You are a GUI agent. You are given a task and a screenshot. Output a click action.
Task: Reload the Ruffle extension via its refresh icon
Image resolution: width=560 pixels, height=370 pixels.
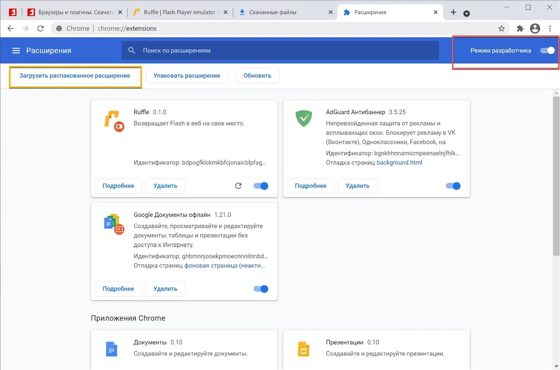(x=238, y=186)
